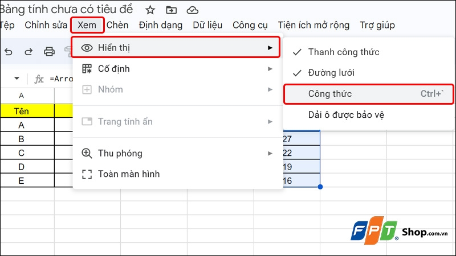Click the icon beside Trang tính ẩn
The width and height of the screenshot is (456, 256).
point(87,121)
